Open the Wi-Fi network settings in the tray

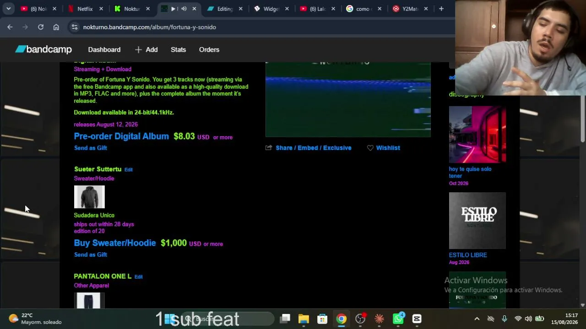pos(518,318)
